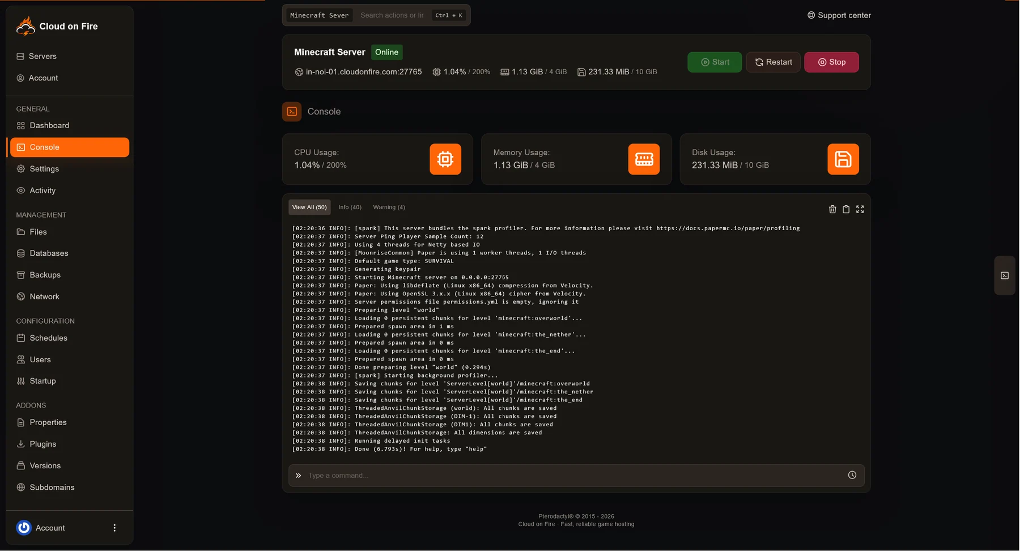Start the Minecraft server
Viewport: 1020px width, 551px height.
click(x=715, y=62)
